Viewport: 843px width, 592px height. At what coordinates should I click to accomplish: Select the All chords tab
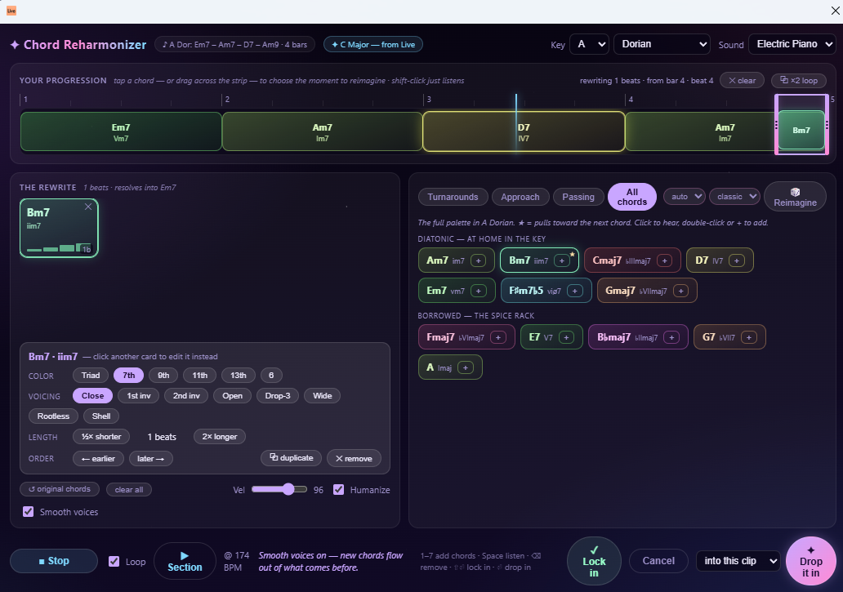[x=631, y=197]
